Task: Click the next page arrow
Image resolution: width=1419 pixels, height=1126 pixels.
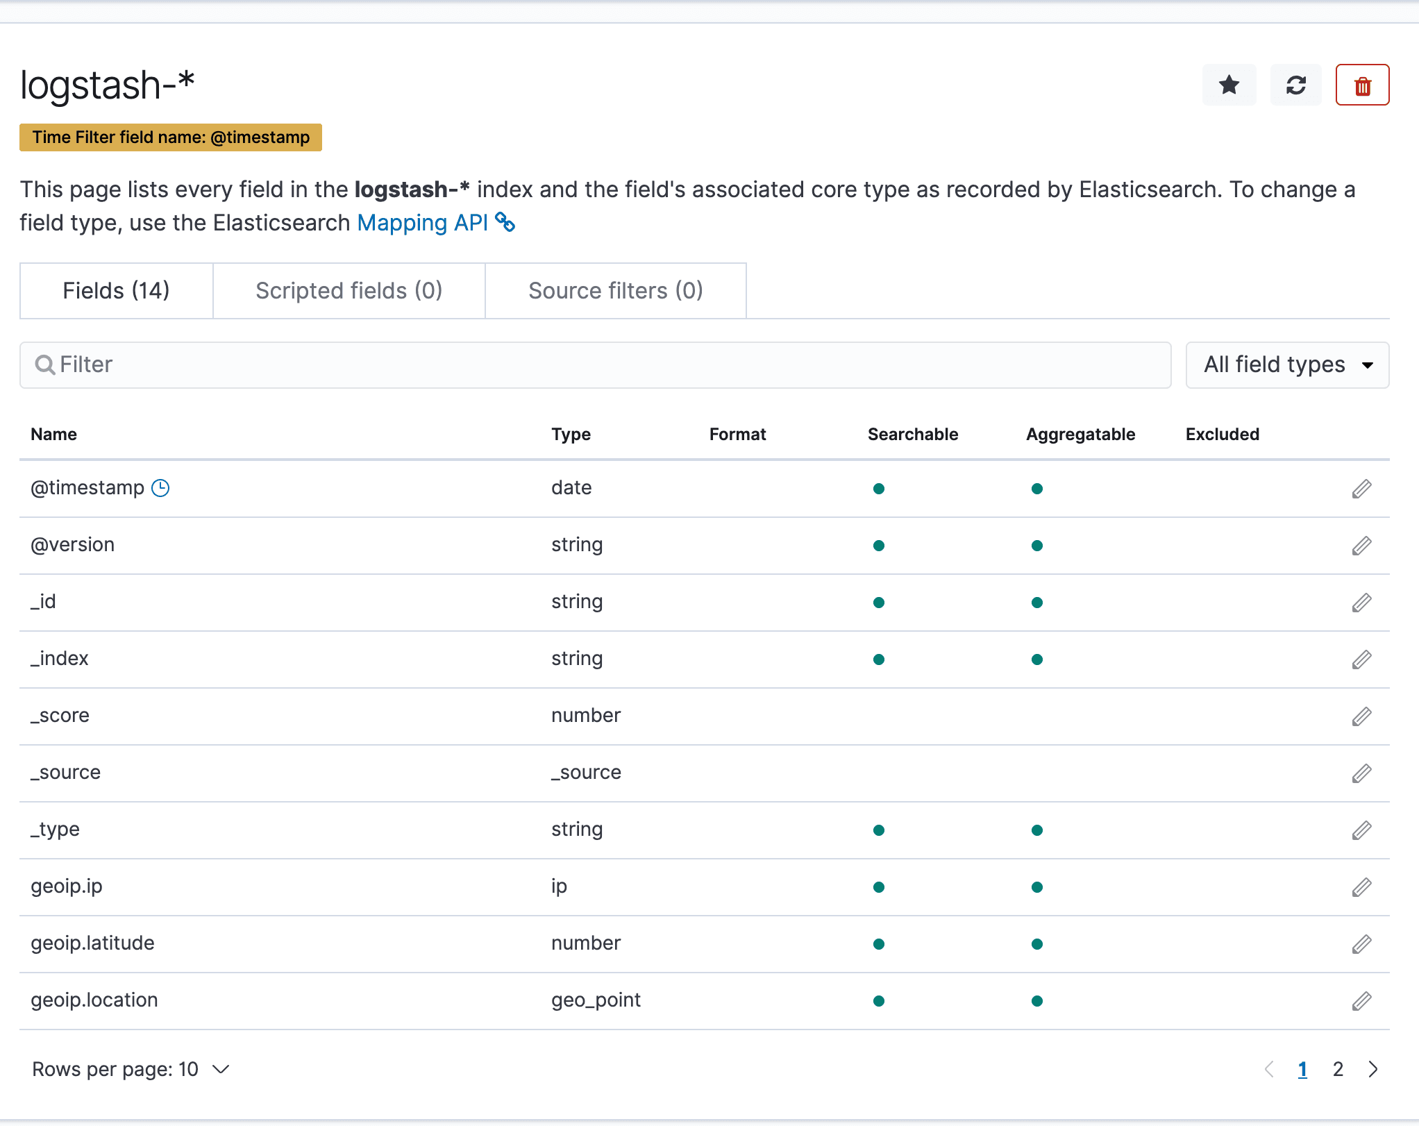Action: point(1373,1069)
